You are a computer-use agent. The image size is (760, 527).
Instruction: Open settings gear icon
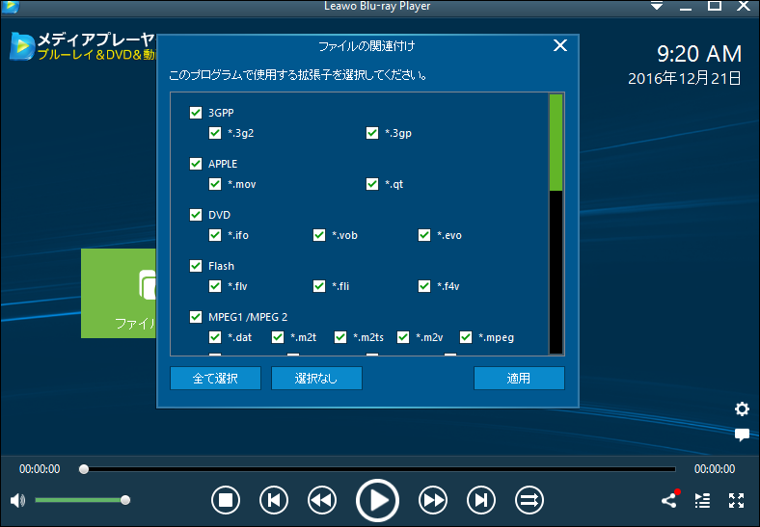tap(742, 409)
